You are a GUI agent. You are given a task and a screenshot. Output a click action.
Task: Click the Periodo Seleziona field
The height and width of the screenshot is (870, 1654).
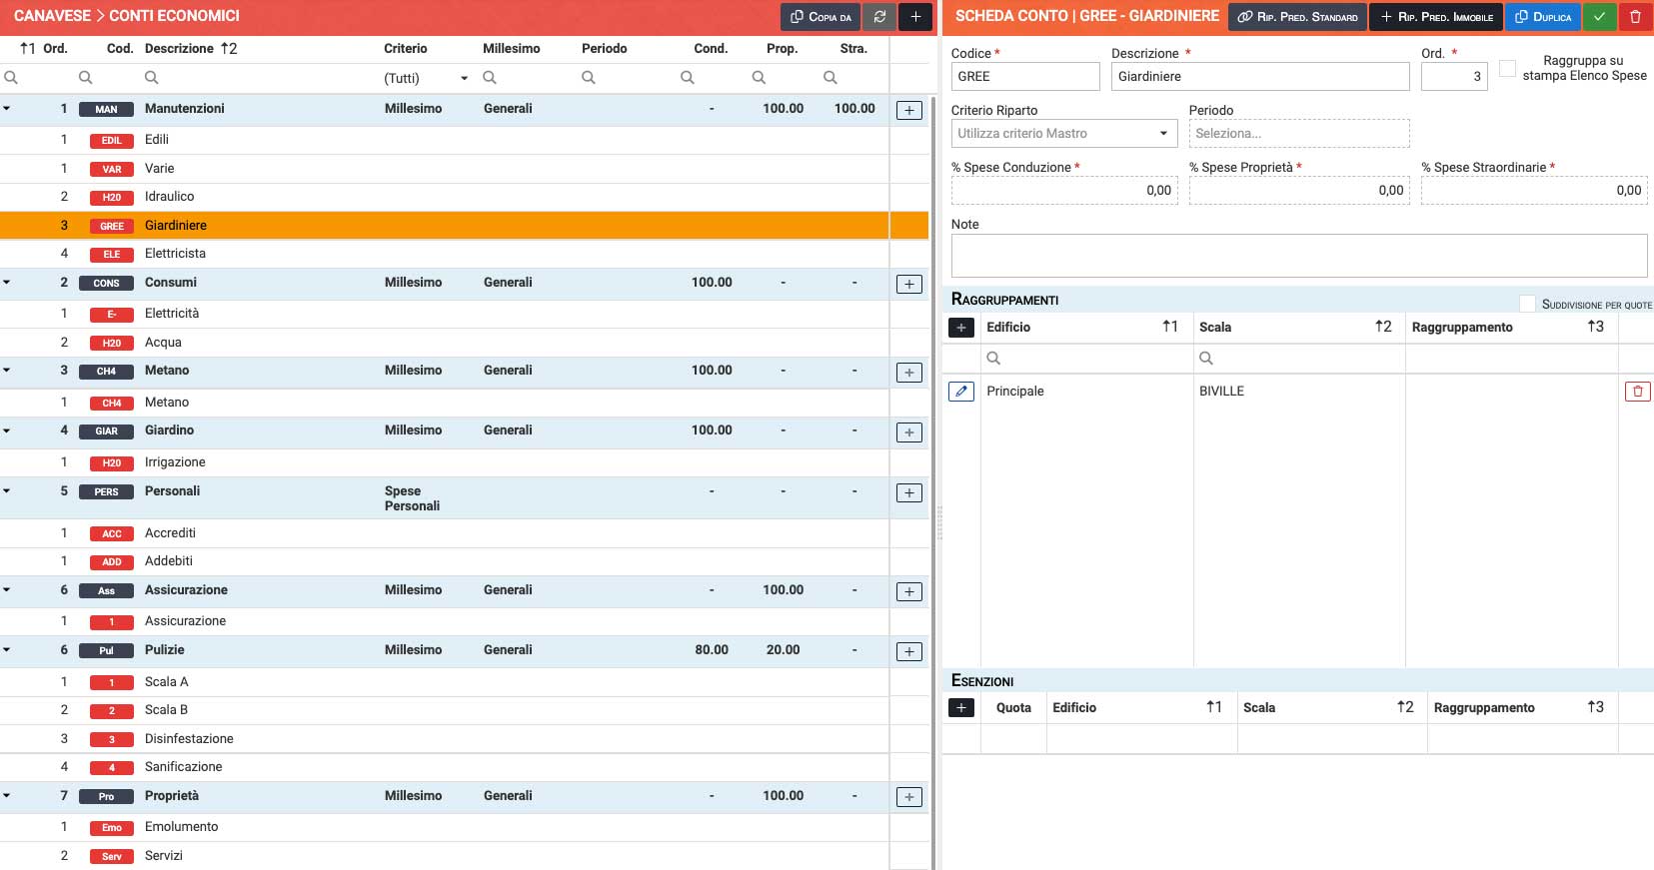coord(1299,134)
